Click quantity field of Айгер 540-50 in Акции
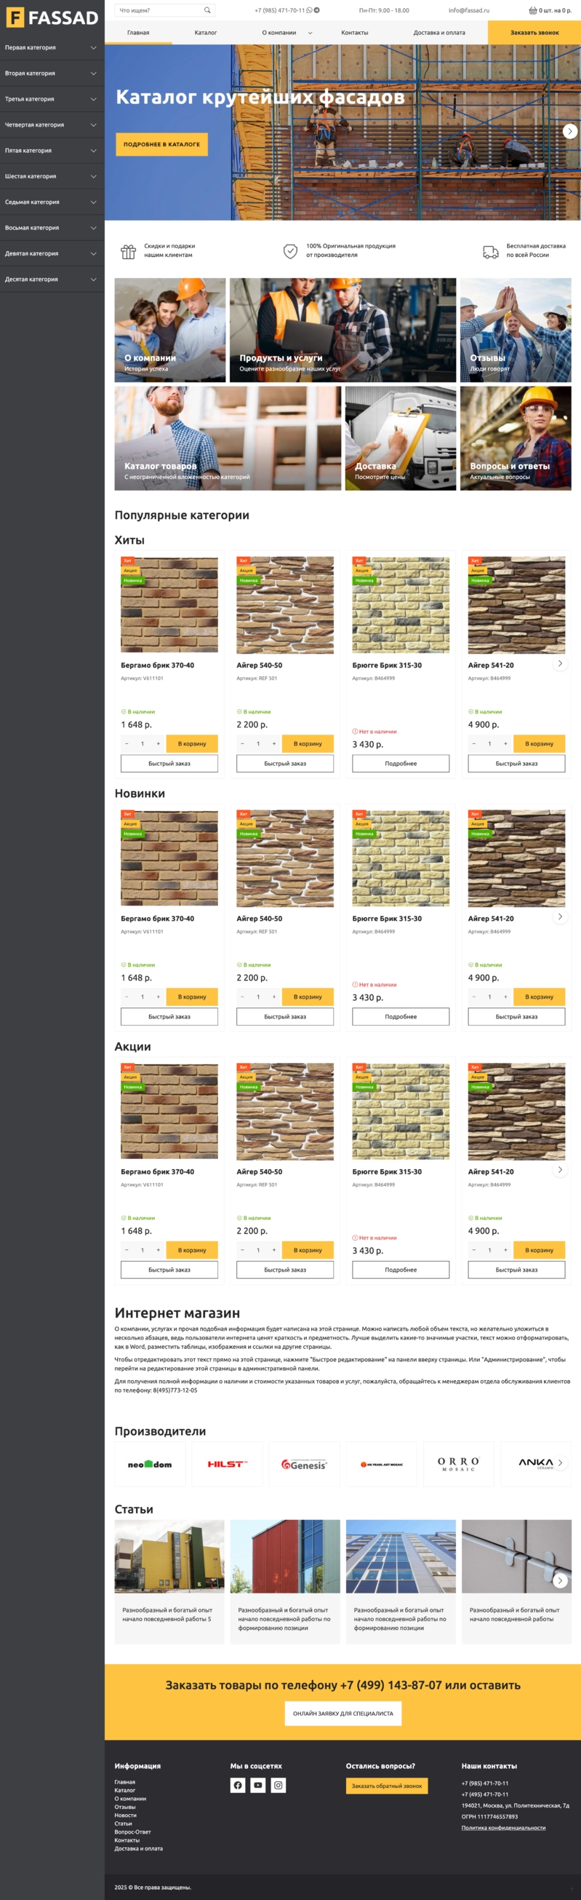Viewport: 581px width, 1900px height. [257, 1249]
